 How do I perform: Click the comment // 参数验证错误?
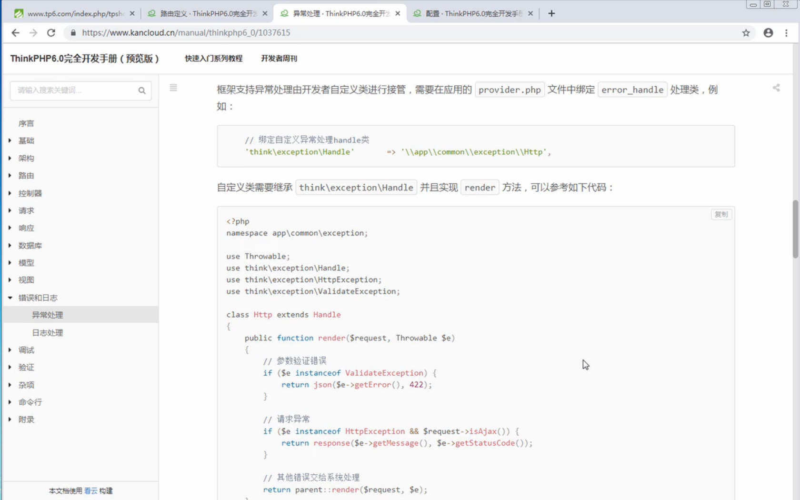(295, 361)
